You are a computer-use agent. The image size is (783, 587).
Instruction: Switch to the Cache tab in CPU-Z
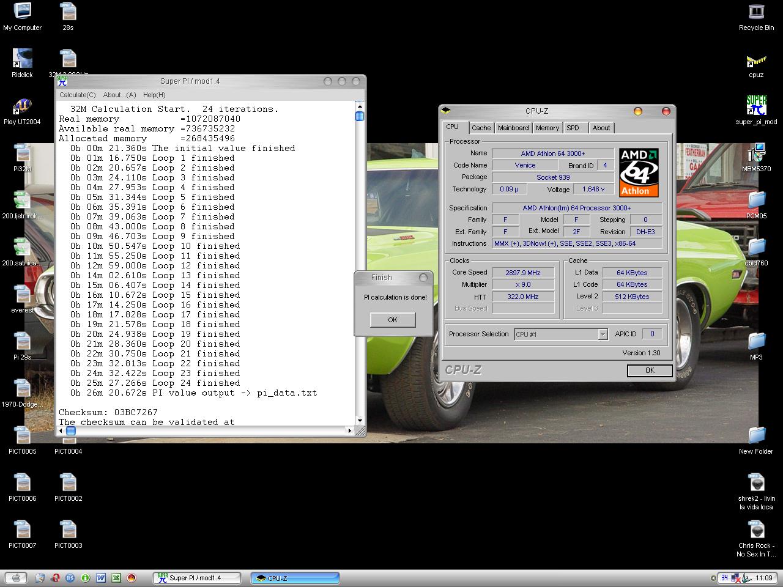[x=481, y=128]
